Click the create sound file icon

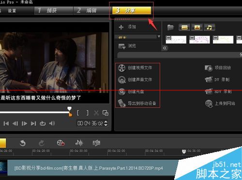click(121, 80)
